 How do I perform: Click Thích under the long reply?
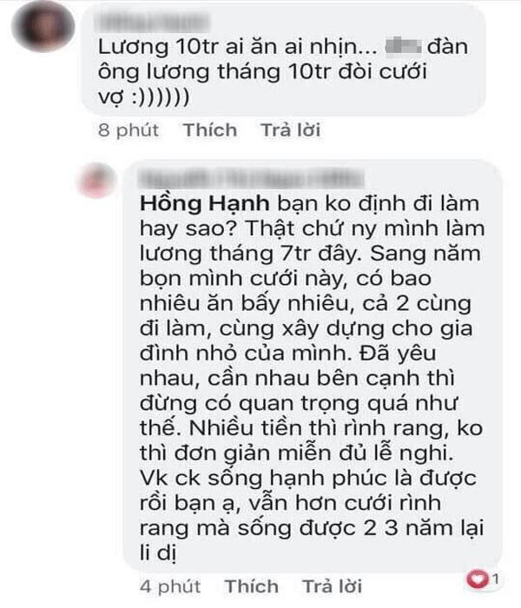252,586
